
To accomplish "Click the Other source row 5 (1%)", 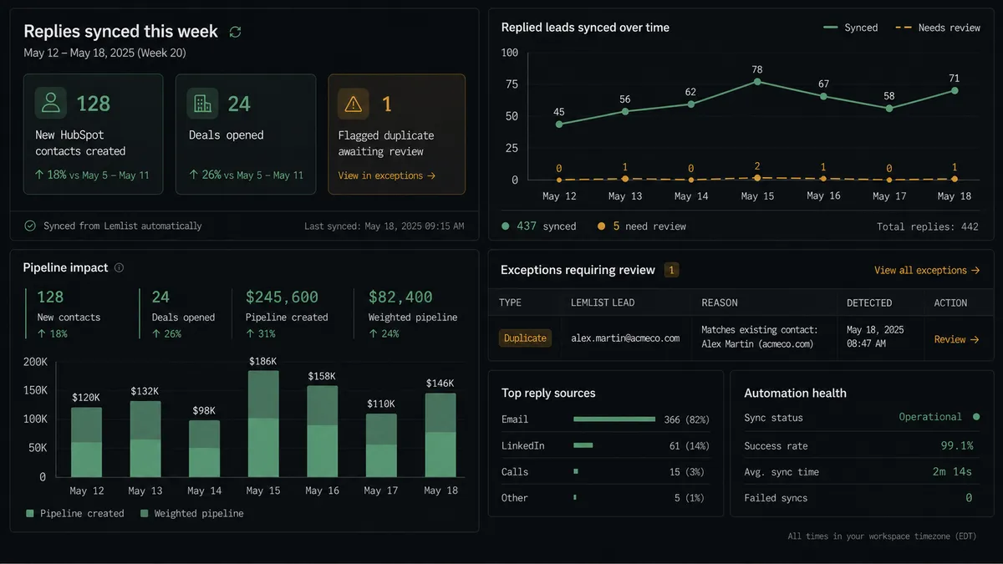I will (x=605, y=498).
